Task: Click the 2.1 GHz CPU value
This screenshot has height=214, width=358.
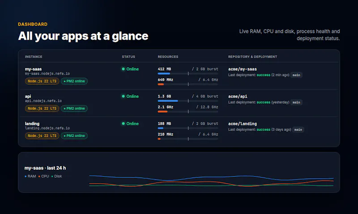Action: [x=166, y=107]
